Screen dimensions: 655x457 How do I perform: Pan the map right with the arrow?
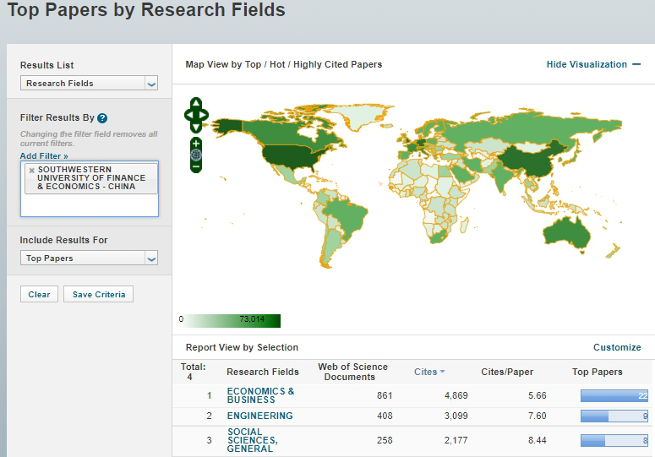point(204,114)
